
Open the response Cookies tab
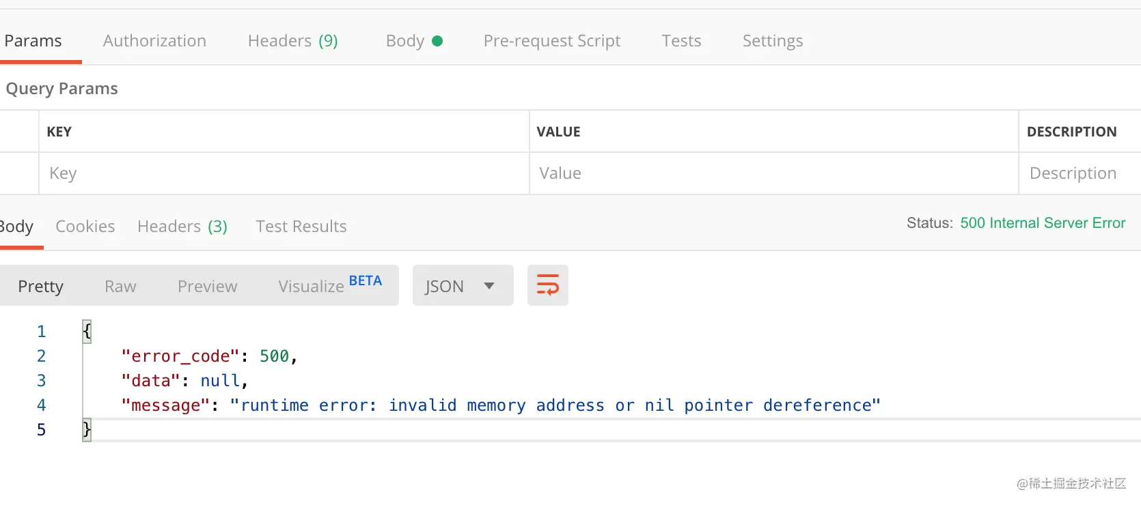click(x=85, y=227)
